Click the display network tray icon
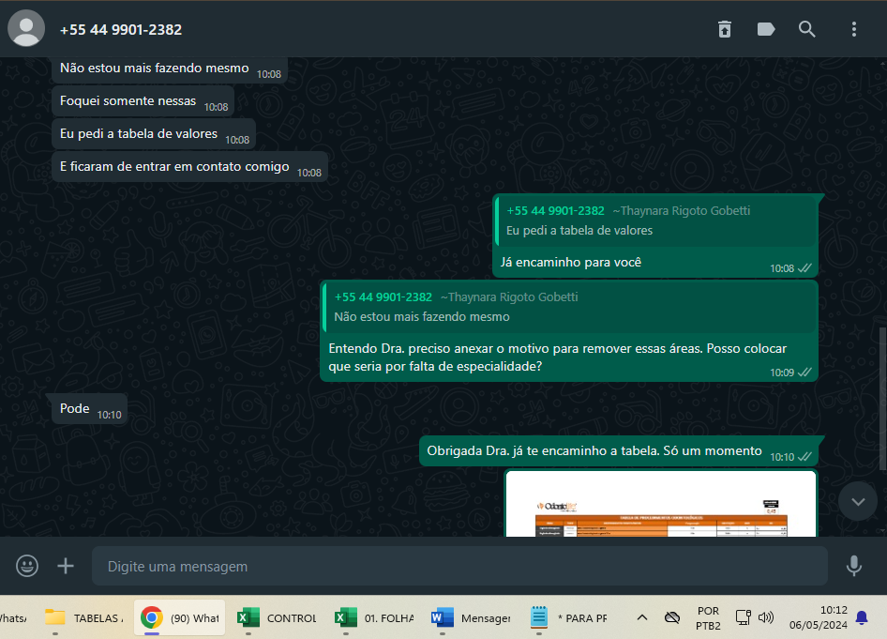This screenshot has width=887, height=639. pos(743,617)
